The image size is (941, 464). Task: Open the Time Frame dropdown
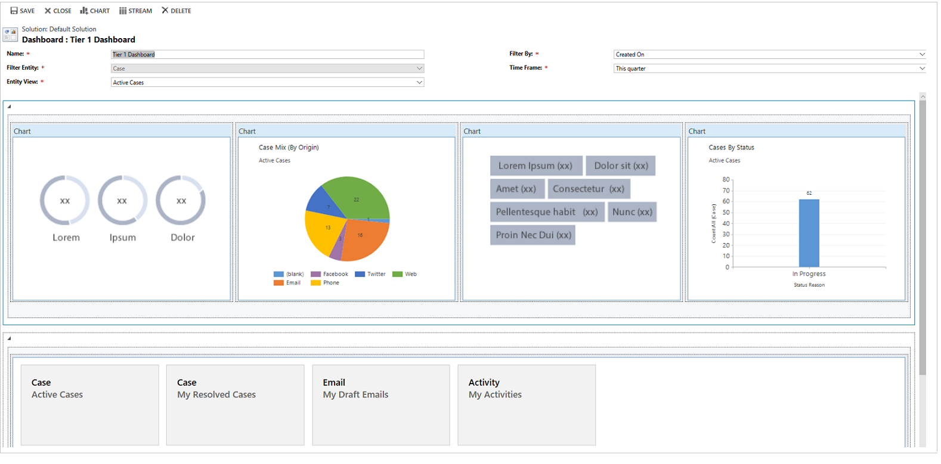(x=922, y=68)
